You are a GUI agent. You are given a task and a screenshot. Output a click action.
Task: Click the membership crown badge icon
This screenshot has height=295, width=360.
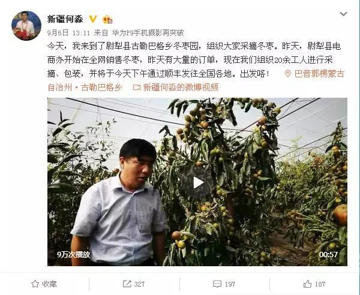coord(107,19)
